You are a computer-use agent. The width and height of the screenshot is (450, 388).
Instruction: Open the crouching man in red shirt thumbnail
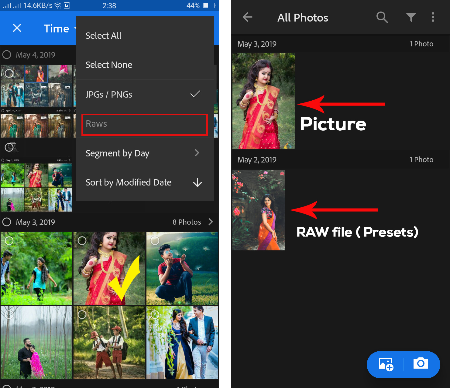click(x=182, y=269)
